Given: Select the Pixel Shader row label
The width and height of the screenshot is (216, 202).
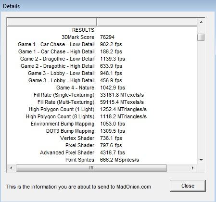Looking at the screenshot, I should point(80,145).
